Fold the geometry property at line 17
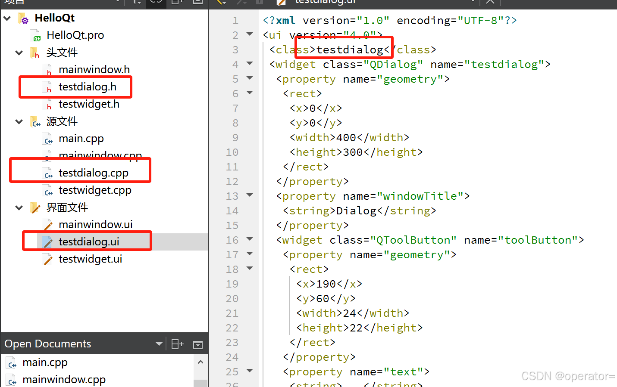617x387 pixels. point(250,254)
